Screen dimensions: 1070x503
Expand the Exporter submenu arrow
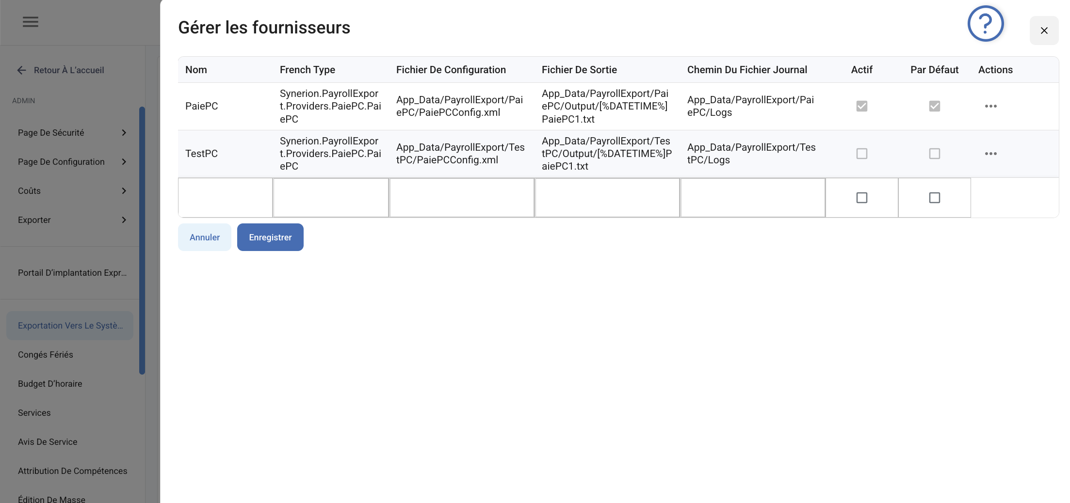[x=124, y=220]
